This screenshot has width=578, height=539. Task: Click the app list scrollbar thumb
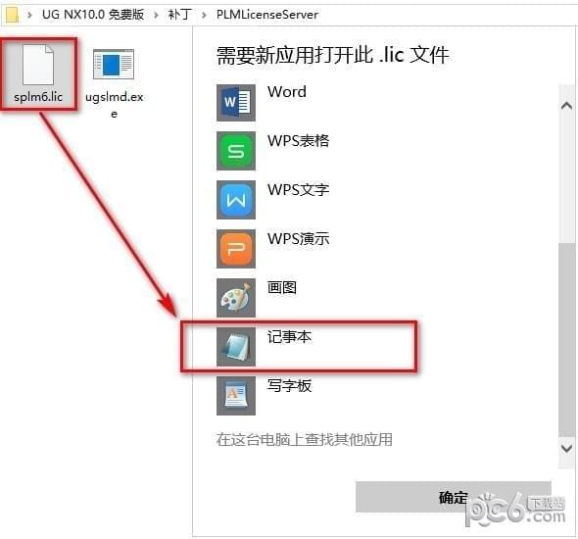[x=566, y=339]
